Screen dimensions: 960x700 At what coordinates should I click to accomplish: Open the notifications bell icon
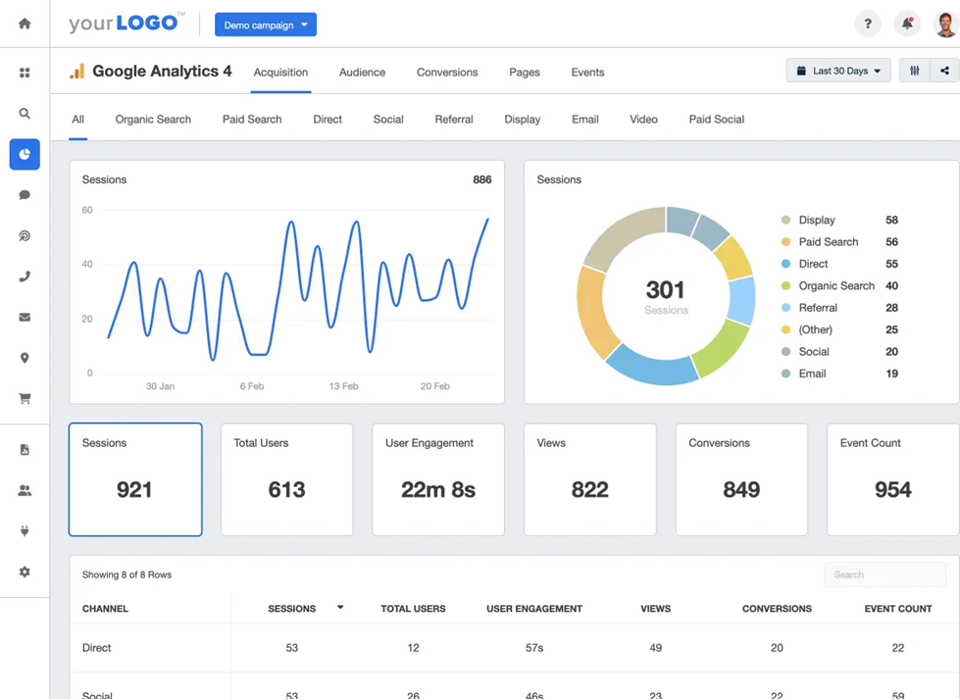(904, 23)
